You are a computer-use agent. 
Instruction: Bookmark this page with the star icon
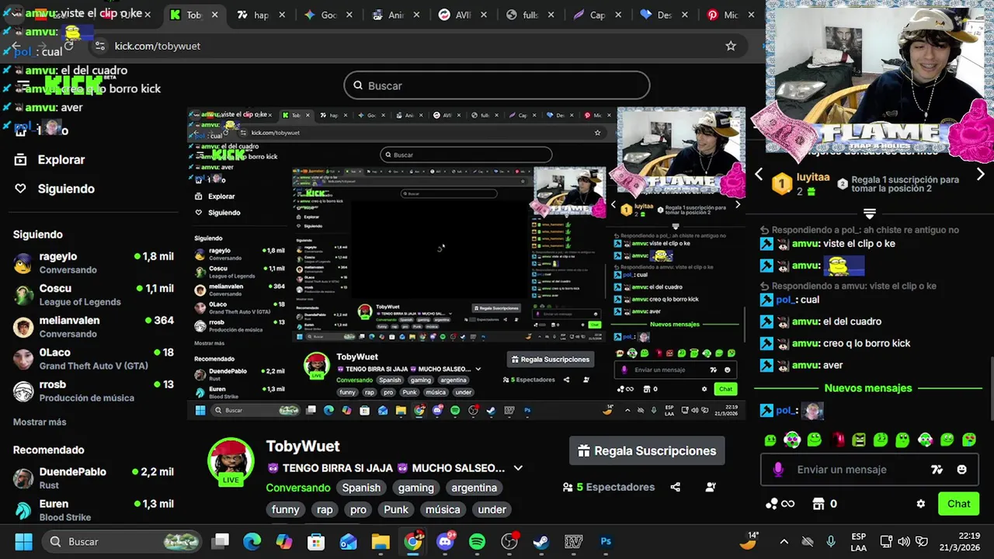tap(731, 46)
